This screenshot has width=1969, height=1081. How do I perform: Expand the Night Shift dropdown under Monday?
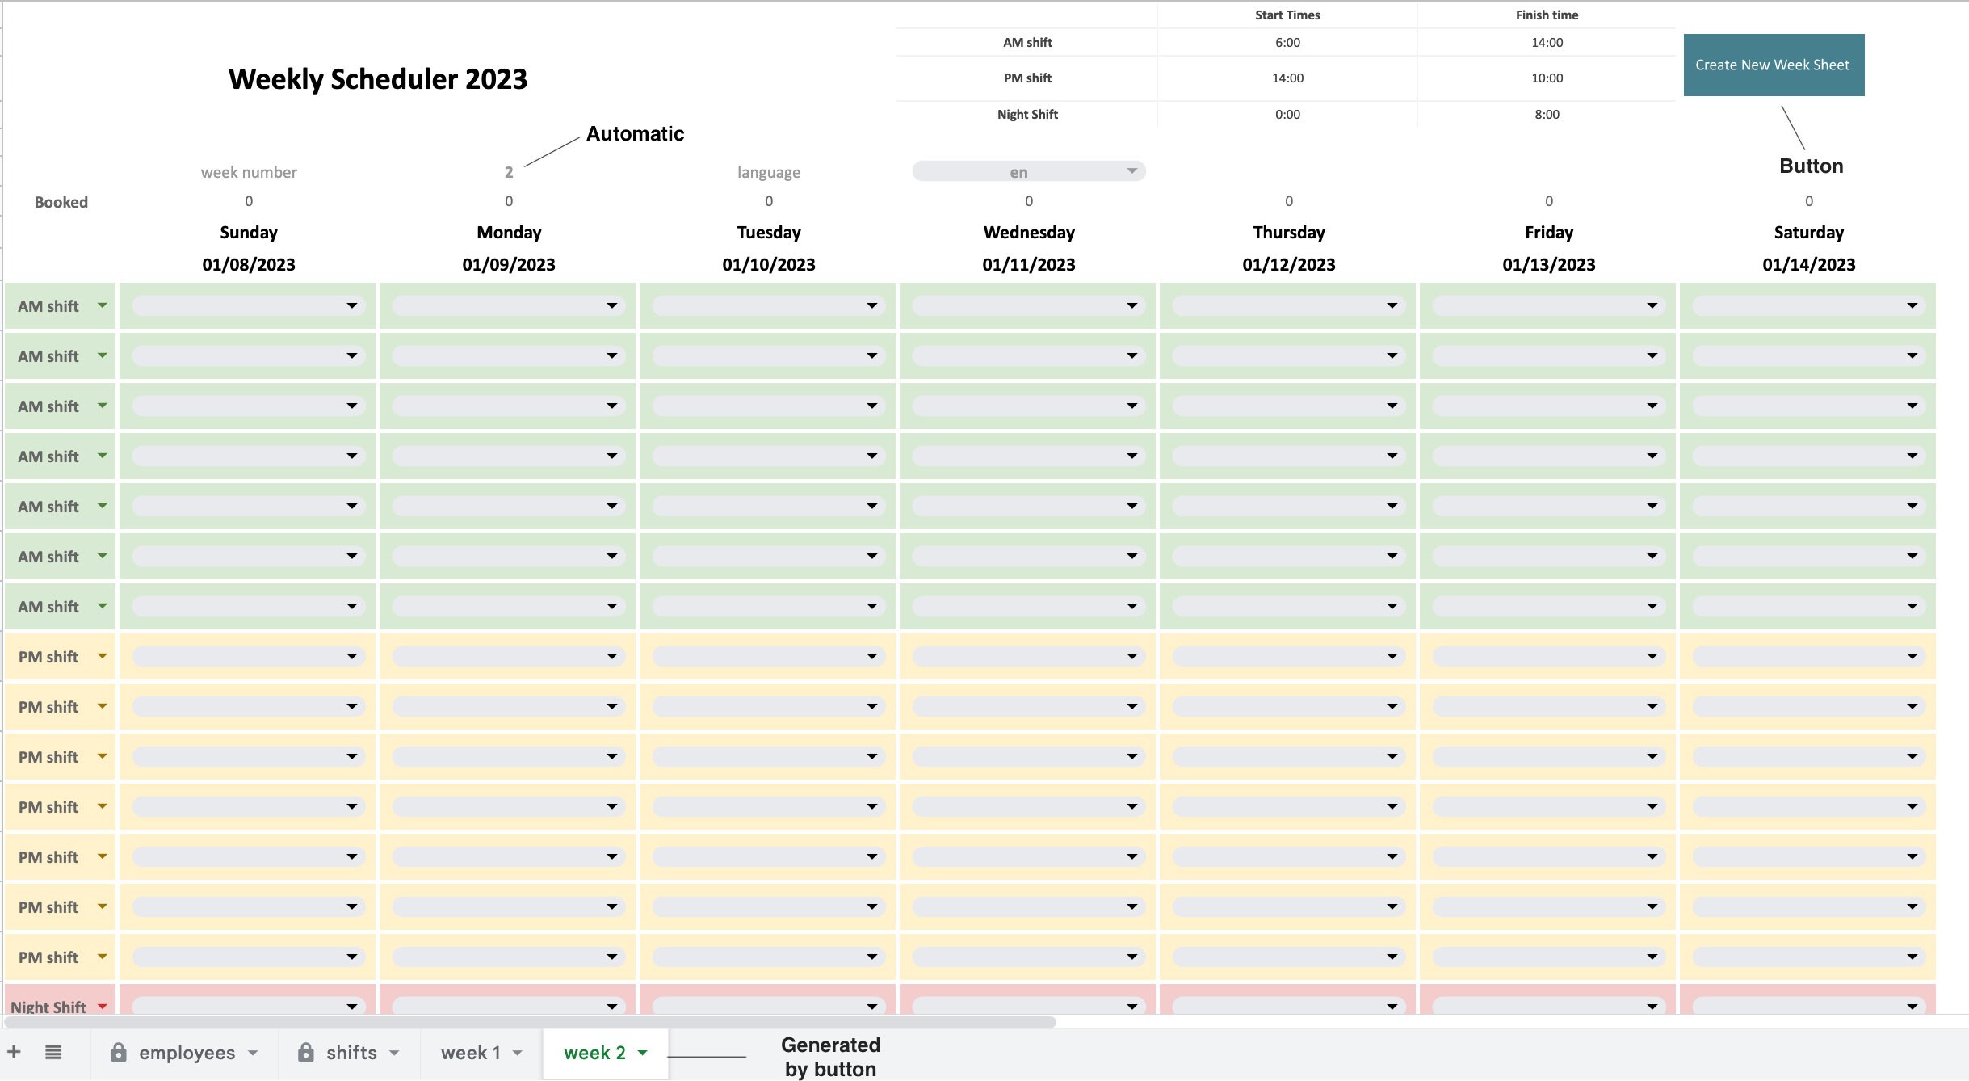(611, 1007)
